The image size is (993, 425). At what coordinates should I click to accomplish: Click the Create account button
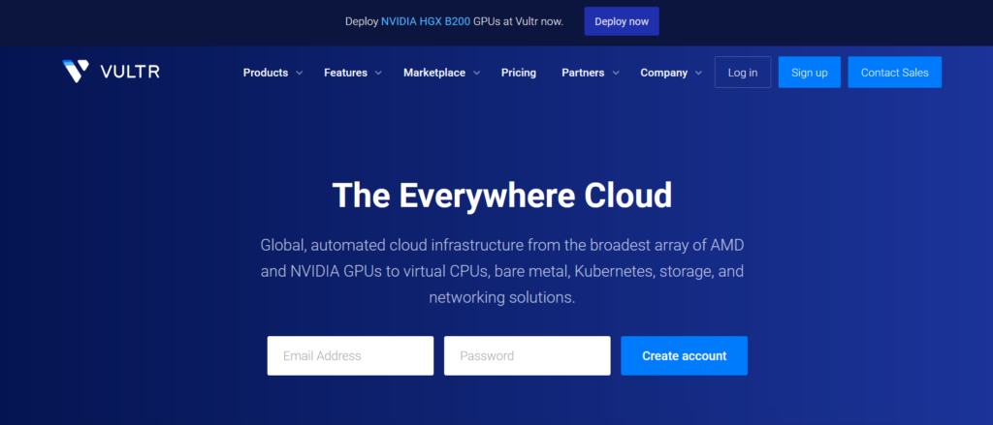tap(684, 355)
